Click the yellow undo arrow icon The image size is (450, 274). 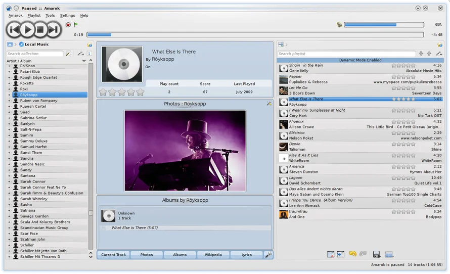(353, 254)
